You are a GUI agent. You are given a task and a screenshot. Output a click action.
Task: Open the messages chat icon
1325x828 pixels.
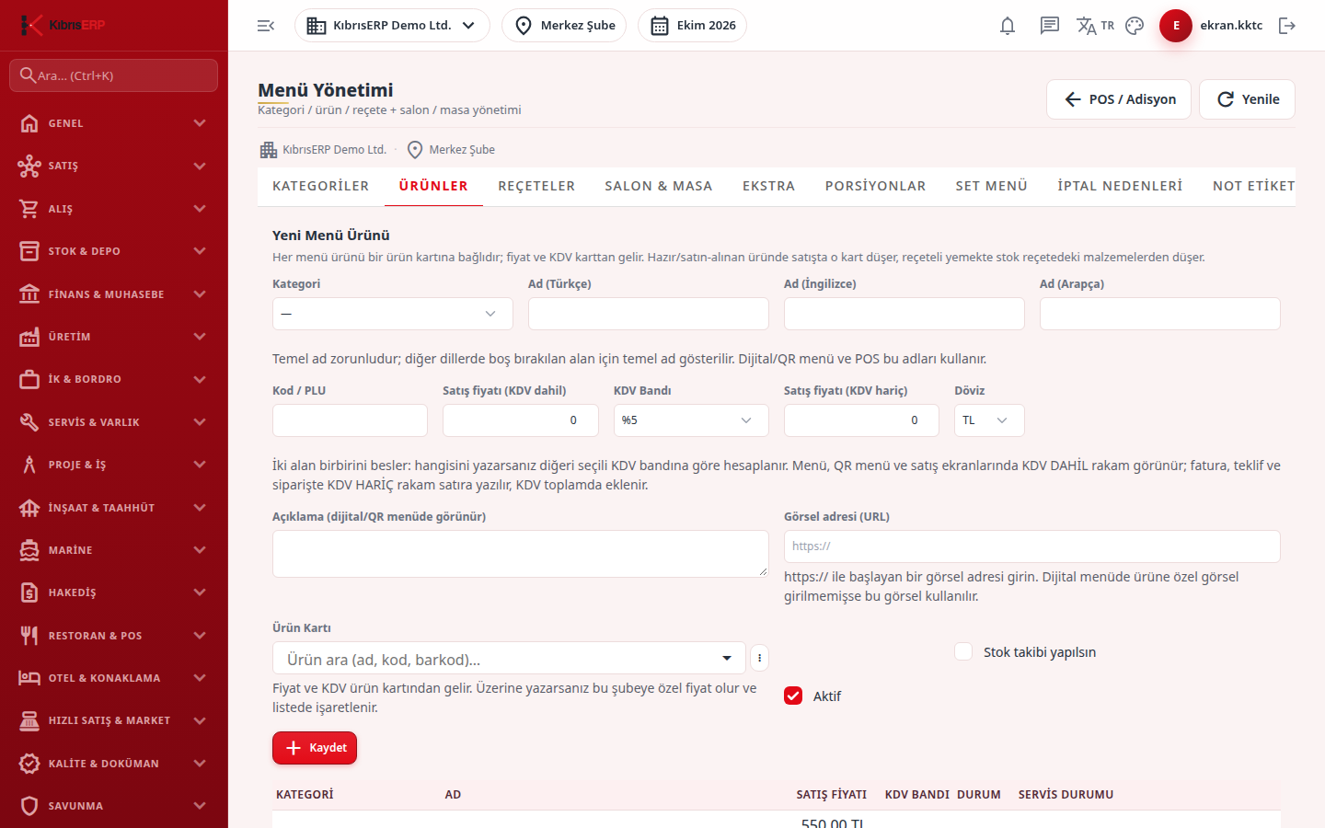click(x=1050, y=26)
